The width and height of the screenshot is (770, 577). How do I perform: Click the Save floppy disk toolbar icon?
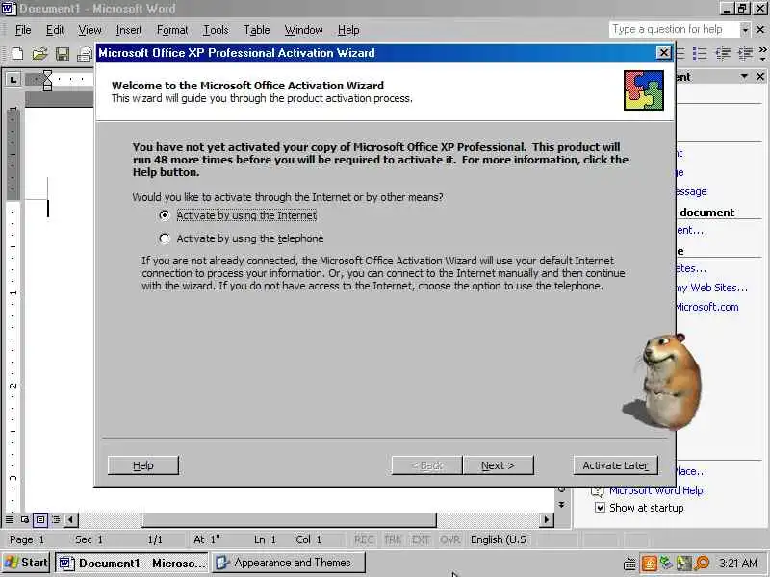pyautogui.click(x=63, y=54)
